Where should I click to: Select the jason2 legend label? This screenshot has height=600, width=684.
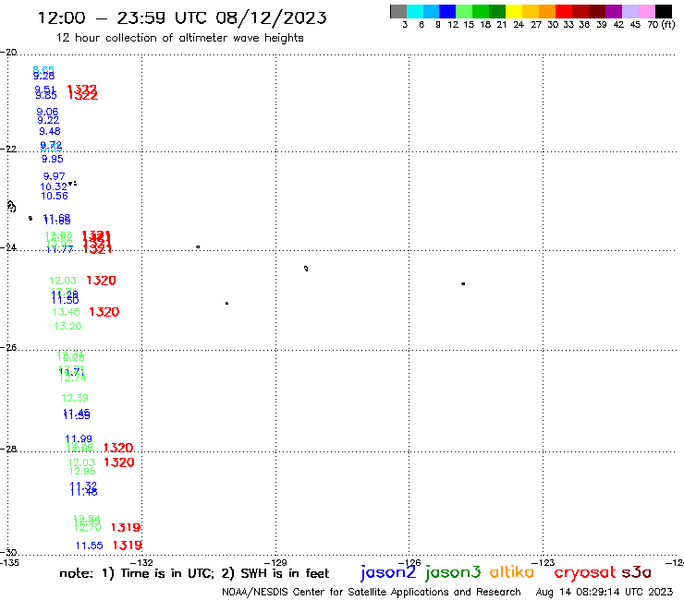tap(388, 572)
